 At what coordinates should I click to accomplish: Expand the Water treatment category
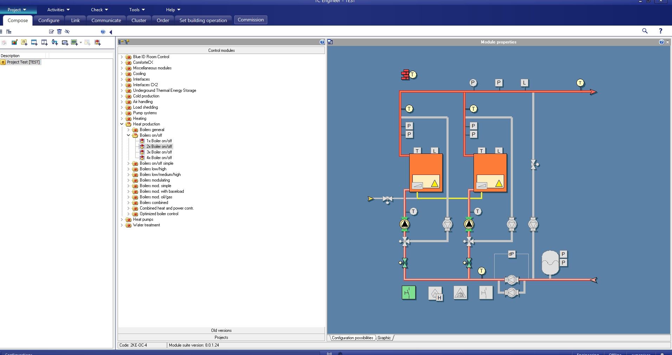pos(122,225)
